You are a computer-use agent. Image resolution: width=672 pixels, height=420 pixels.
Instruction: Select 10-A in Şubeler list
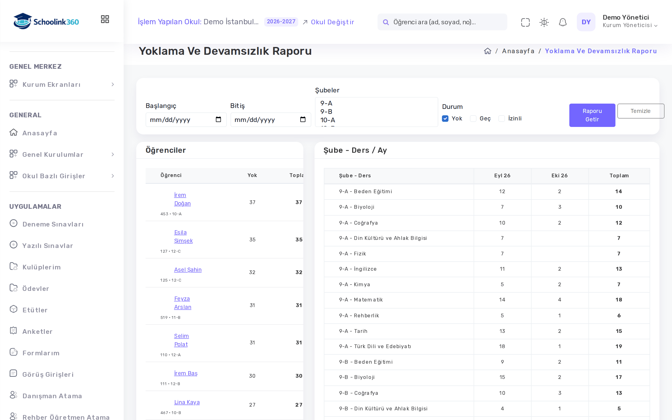point(376,120)
